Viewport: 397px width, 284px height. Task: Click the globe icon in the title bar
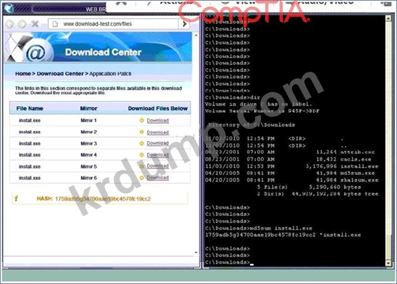coord(9,8)
